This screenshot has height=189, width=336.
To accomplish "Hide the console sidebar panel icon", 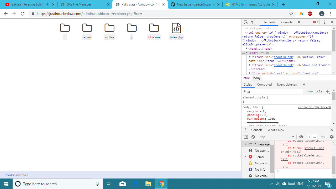I will [246, 137].
